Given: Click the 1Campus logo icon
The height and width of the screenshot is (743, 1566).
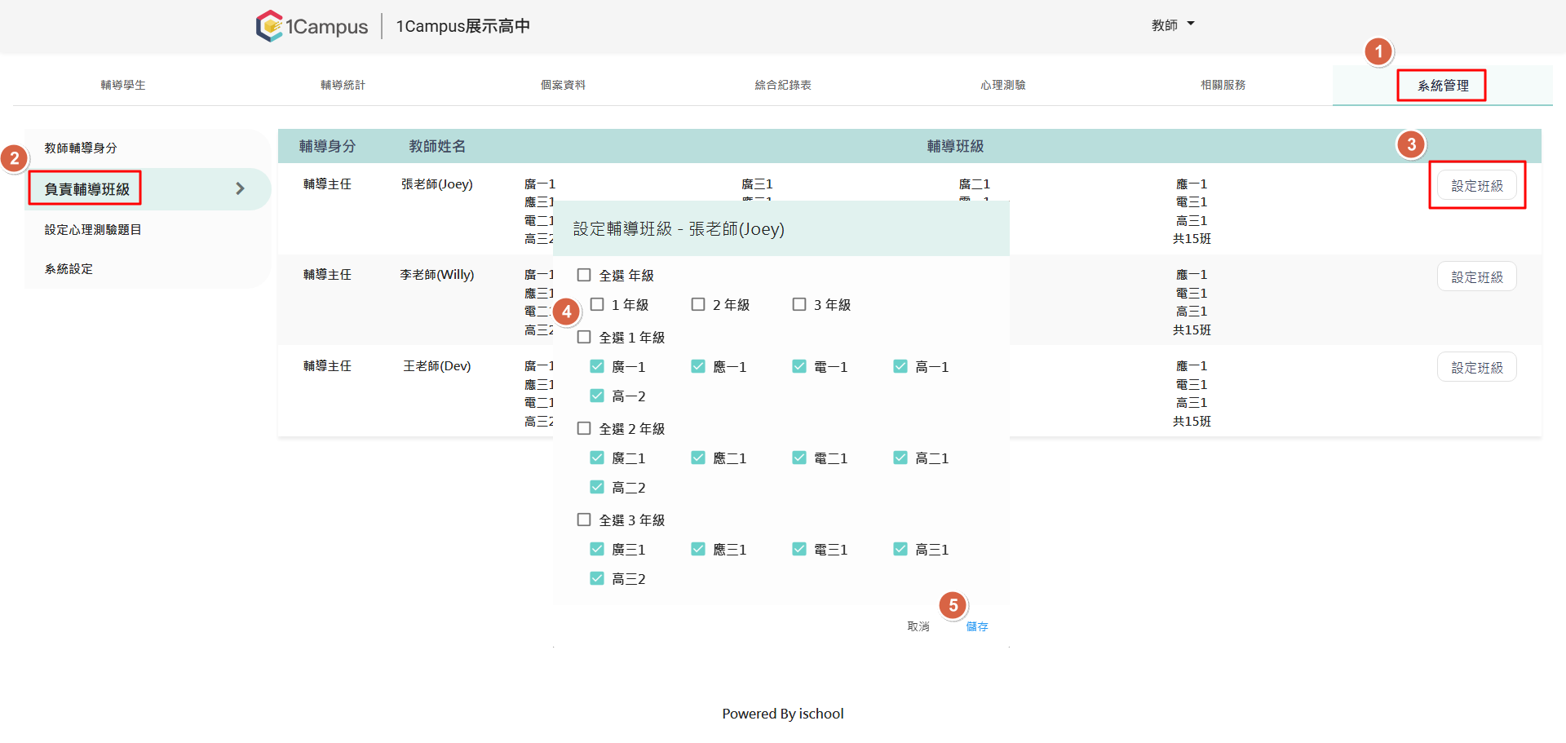Looking at the screenshot, I should (269, 26).
